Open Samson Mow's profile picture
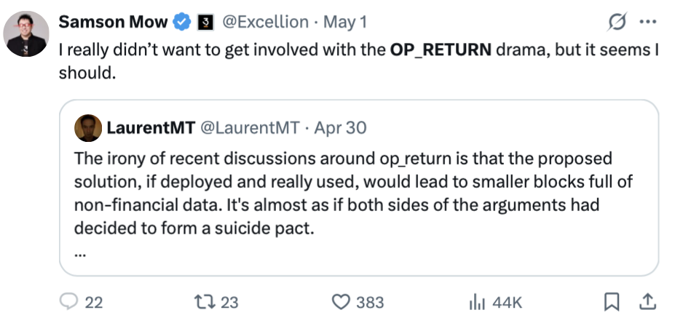The height and width of the screenshot is (318, 675). (26, 33)
